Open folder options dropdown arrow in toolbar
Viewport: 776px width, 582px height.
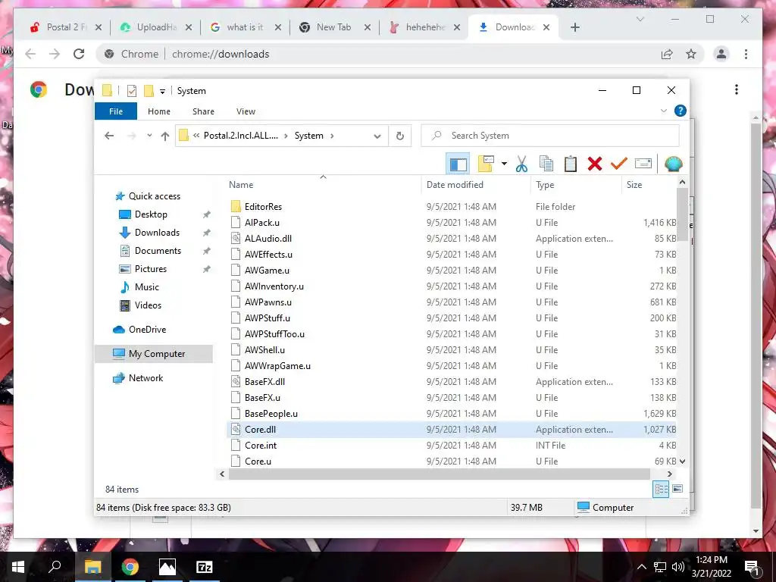point(504,164)
